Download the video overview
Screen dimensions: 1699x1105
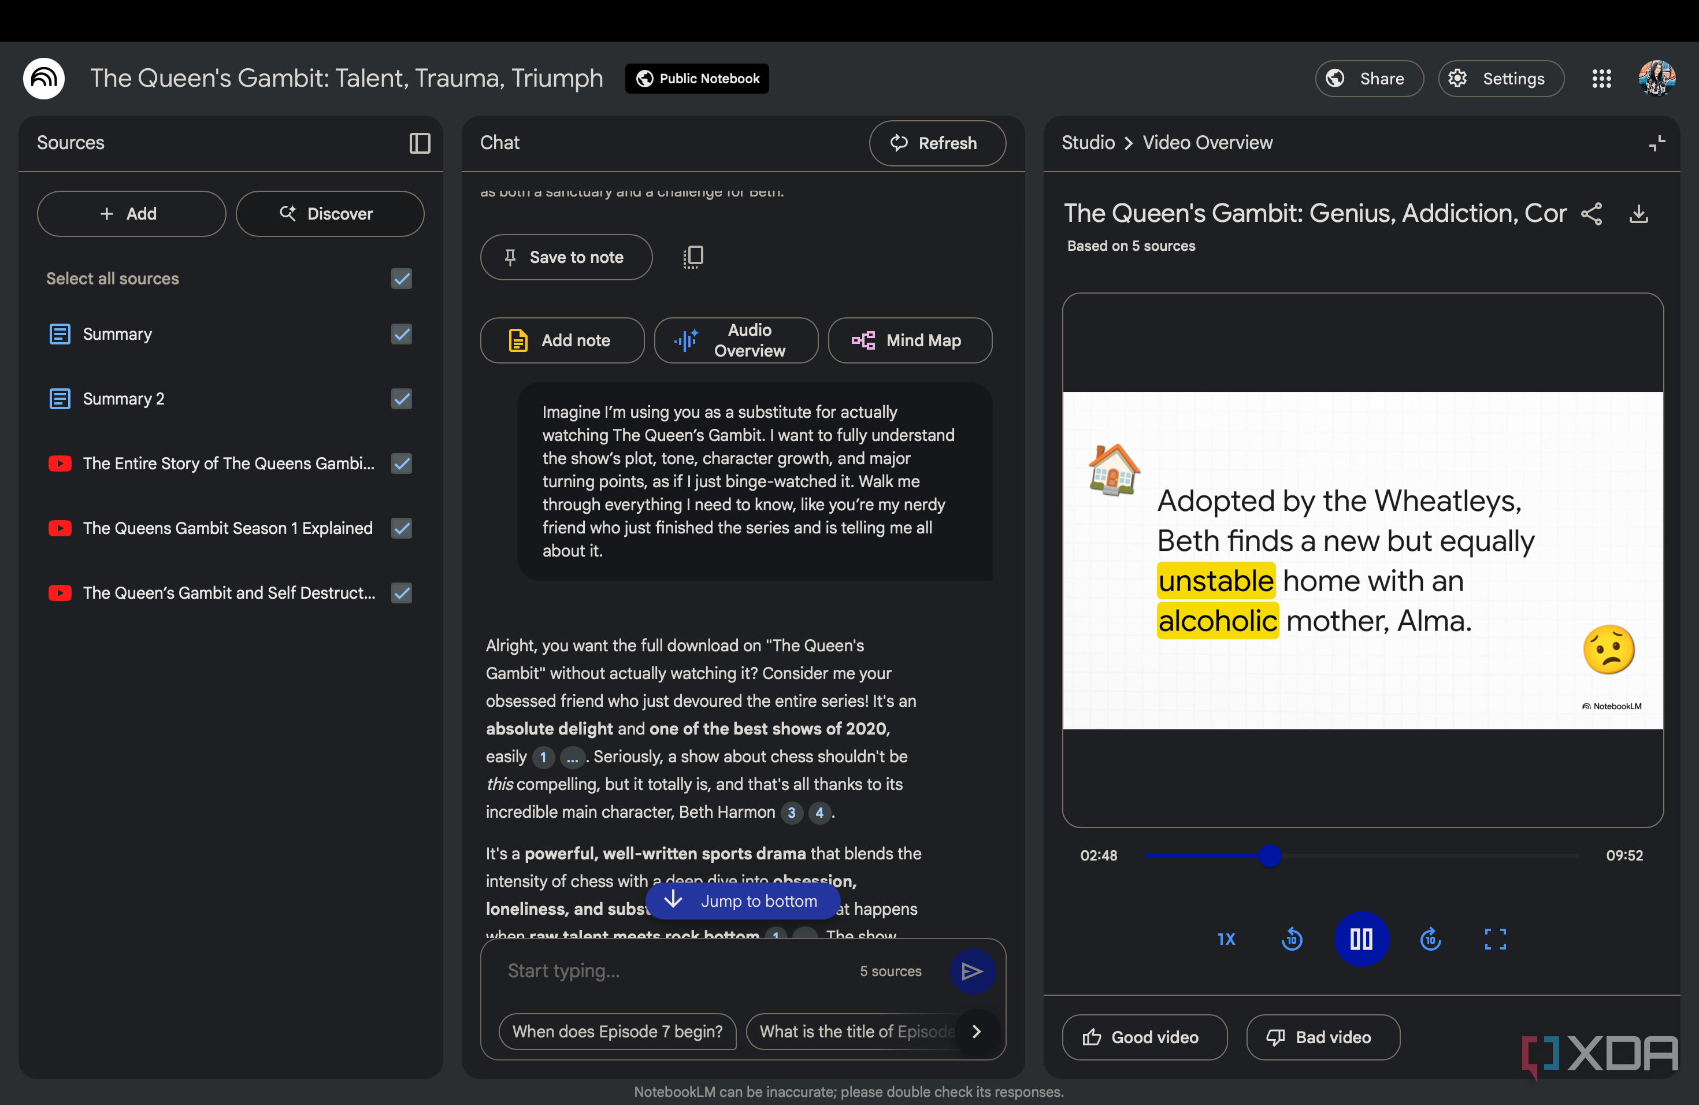coord(1638,214)
